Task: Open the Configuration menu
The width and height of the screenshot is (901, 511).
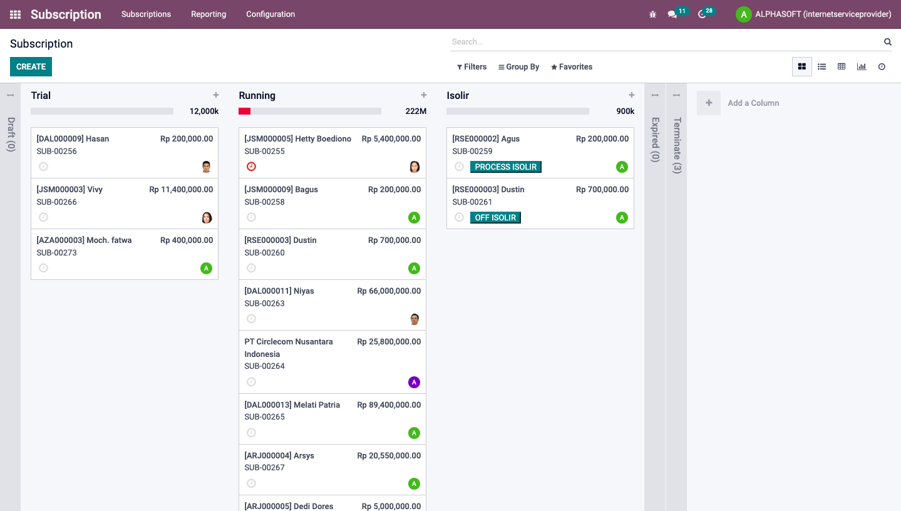Action: coord(270,14)
